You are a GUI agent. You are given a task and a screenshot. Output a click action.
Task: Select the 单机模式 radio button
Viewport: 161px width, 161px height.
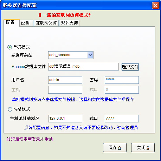(9, 47)
